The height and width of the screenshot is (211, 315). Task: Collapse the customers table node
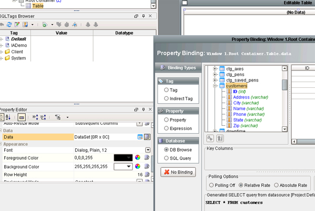[x=215, y=86]
